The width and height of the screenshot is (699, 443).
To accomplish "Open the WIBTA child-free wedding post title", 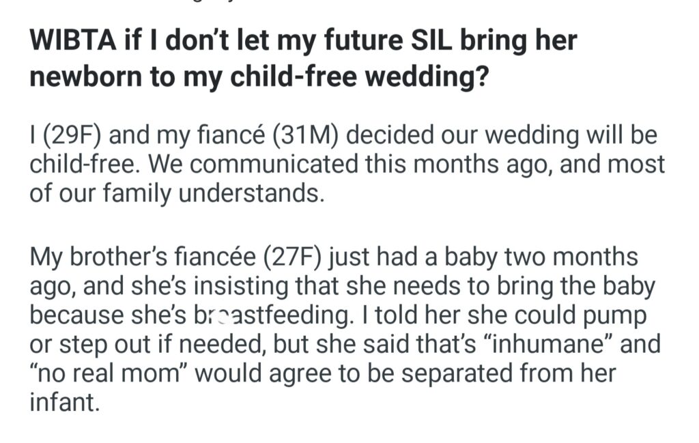I will (303, 58).
